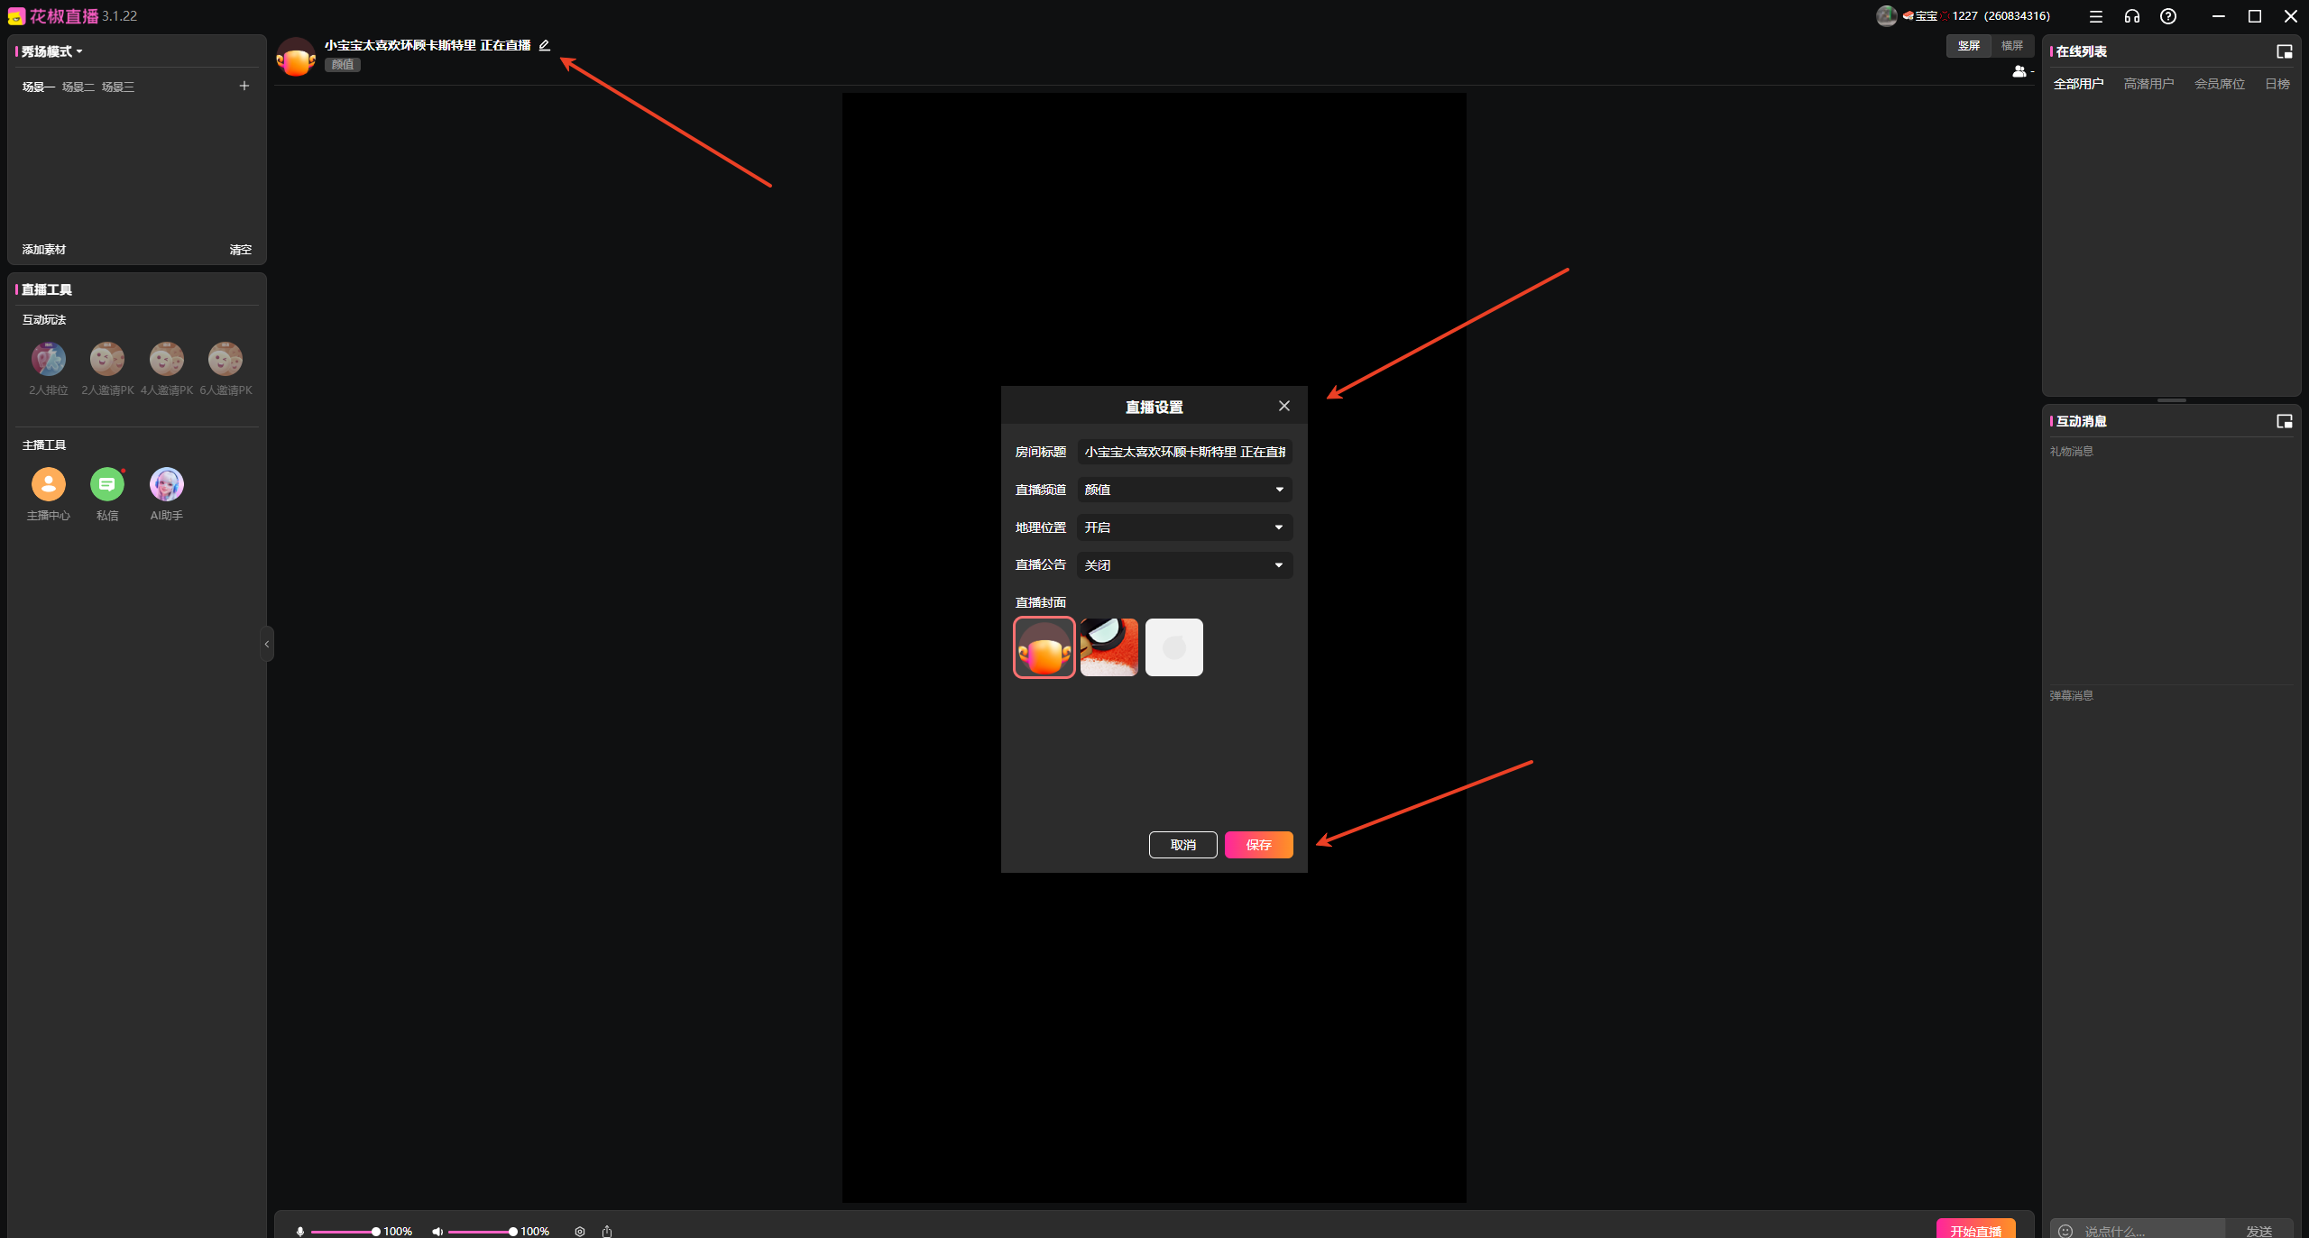The height and width of the screenshot is (1238, 2309).
Task: Click the microphone volume slider handle
Action: [x=376, y=1231]
